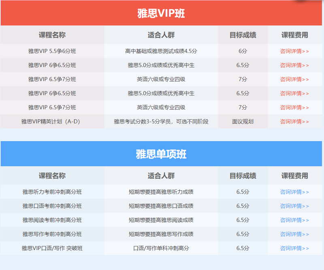
Task: Select 适合人群 header in 雅思VIP班 table
Action: 161,35
